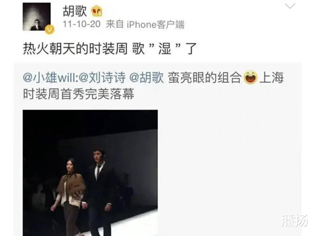Click the crown membership badge icon
This screenshot has width=315, height=236.
(x=97, y=11)
